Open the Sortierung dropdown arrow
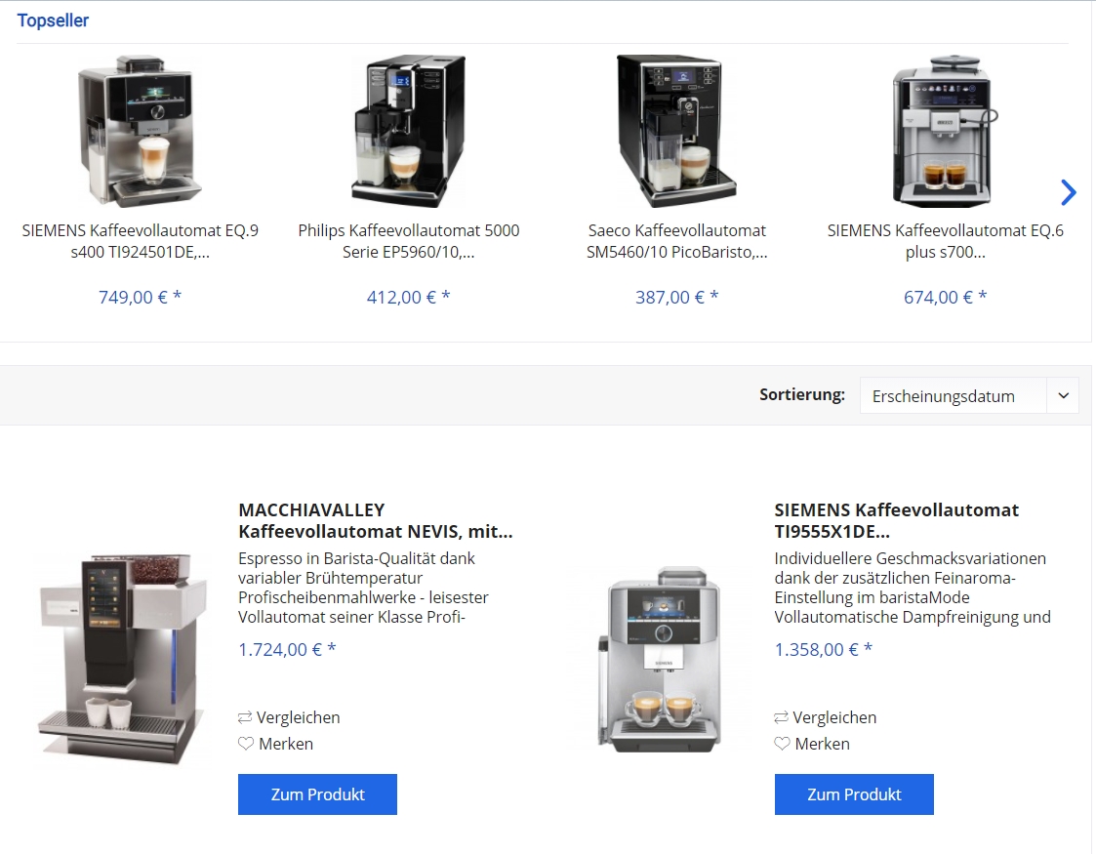Viewport: 1096px width, 854px height. 1063,395
